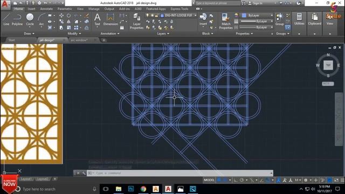Image resolution: width=345 pixels, height=194 pixels.
Task: Open the lineweight ByLayer dropdown
Action: (x=257, y=21)
